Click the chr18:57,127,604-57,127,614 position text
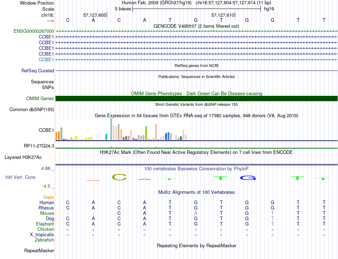This screenshot has width=338, height=259. pyautogui.click(x=233, y=3)
